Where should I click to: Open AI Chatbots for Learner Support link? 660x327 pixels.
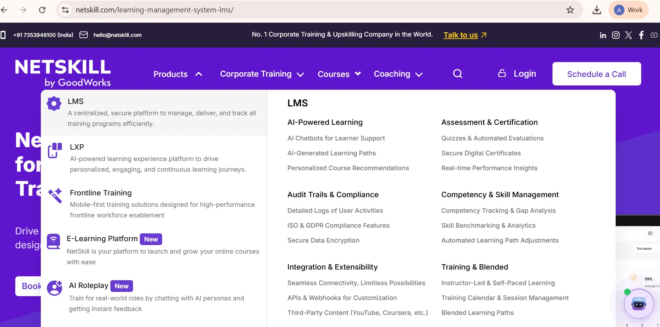pos(336,138)
